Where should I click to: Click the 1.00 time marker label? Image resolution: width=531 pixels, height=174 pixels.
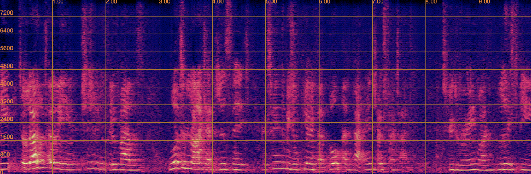[58, 2]
